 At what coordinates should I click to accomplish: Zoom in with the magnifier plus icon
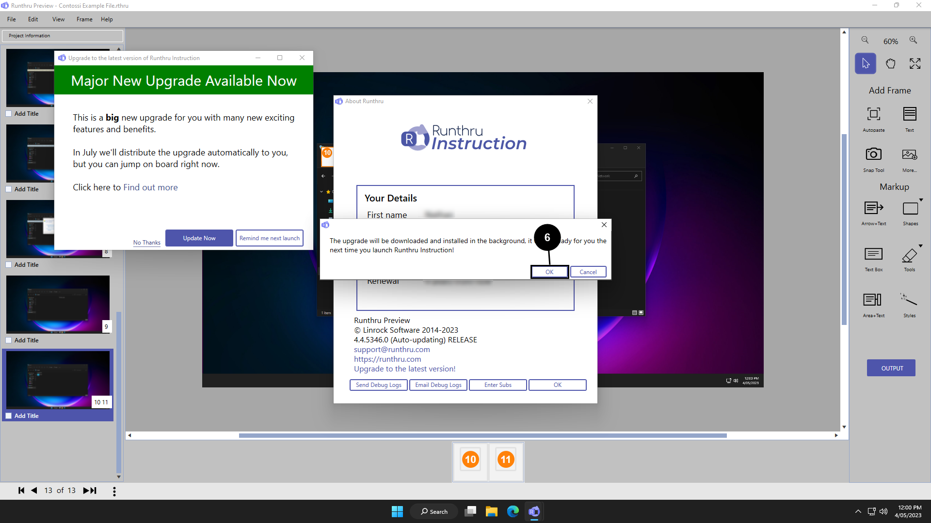[x=913, y=40]
